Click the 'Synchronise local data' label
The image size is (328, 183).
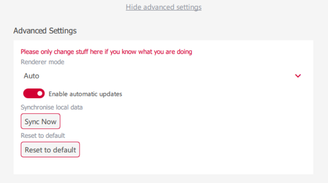pyautogui.click(x=52, y=107)
